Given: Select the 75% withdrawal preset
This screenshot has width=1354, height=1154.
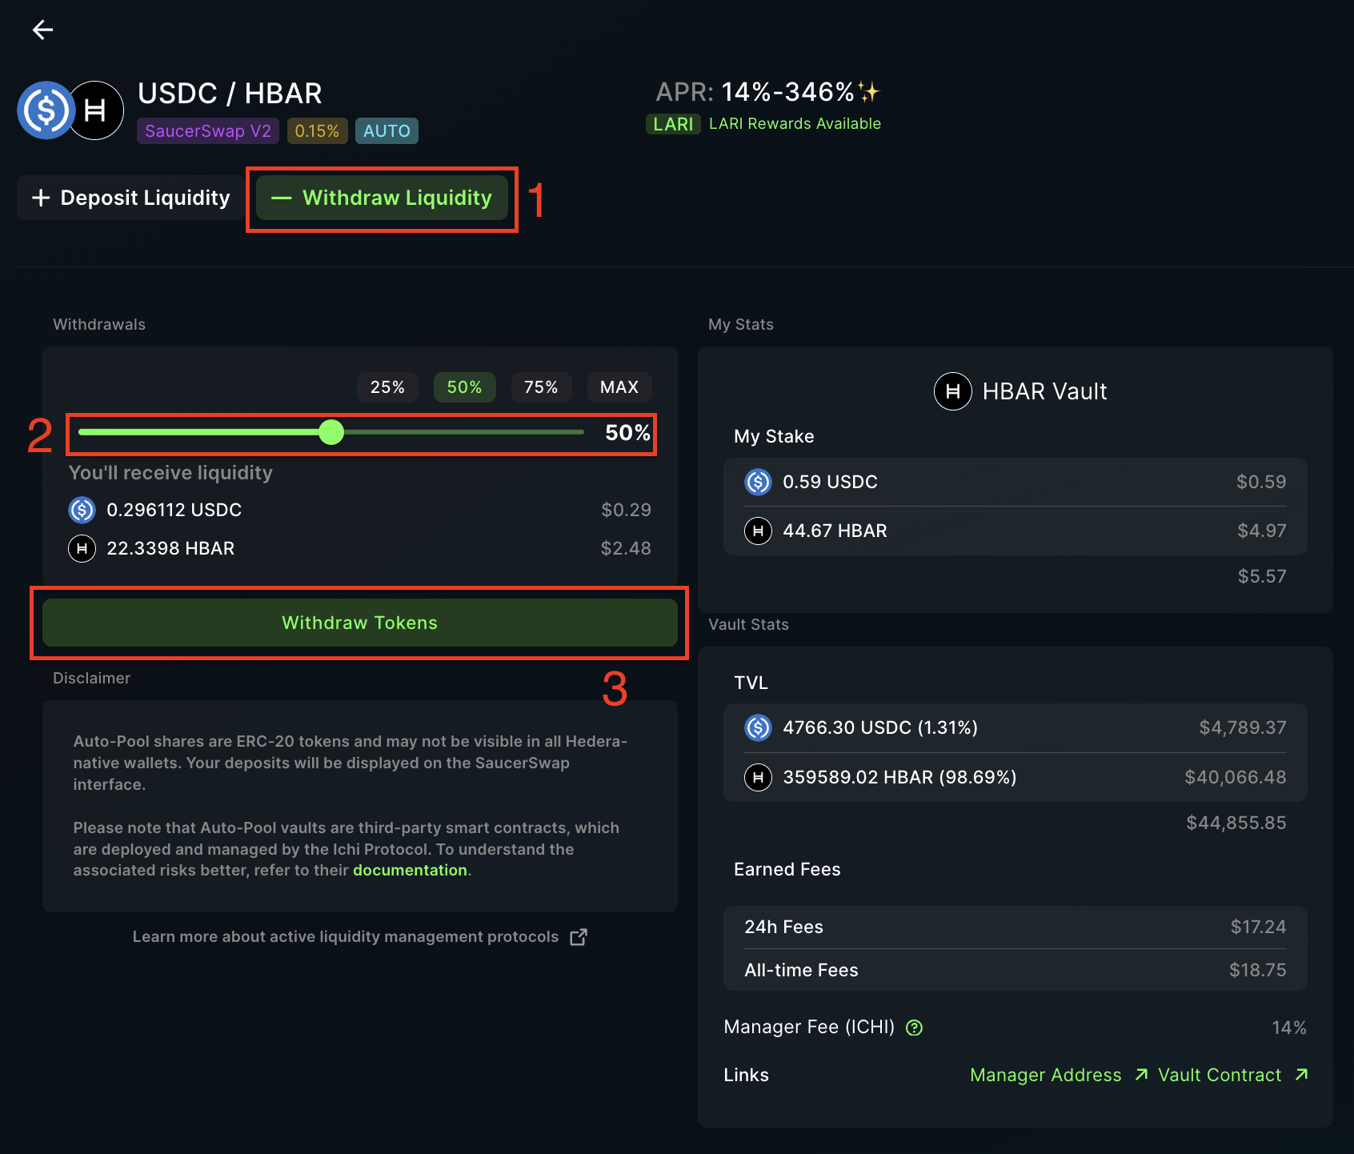Looking at the screenshot, I should click(x=541, y=387).
